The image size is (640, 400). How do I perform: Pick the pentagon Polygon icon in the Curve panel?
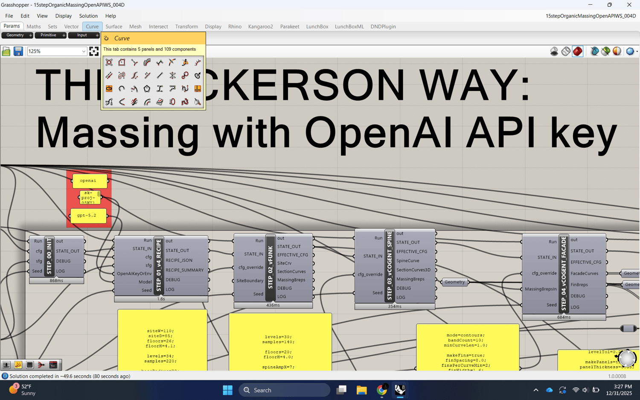147,89
